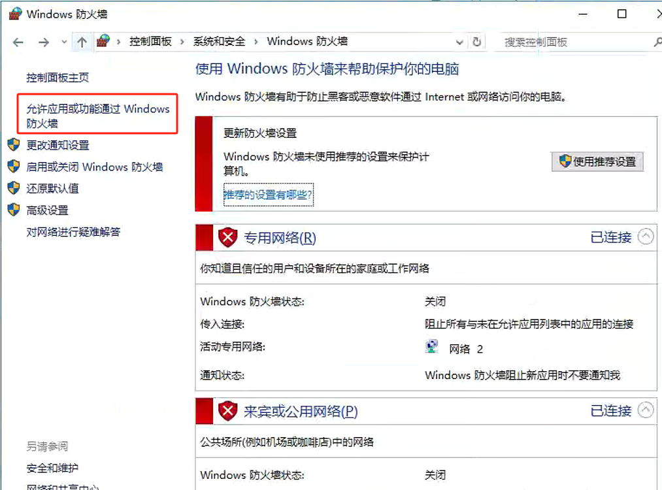Click the window title firewall icon

[x=15, y=14]
